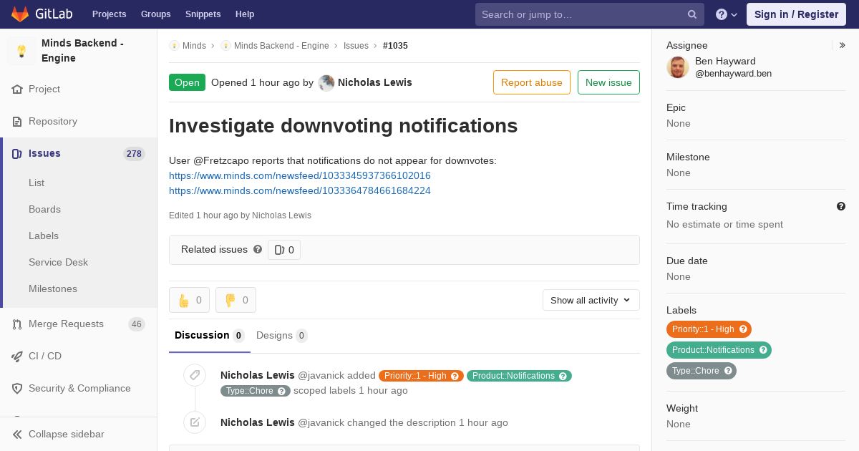Screen dimensions: 859x451
Task: Click the Collapse sidebar double-chevron icon
Action: 17,435
